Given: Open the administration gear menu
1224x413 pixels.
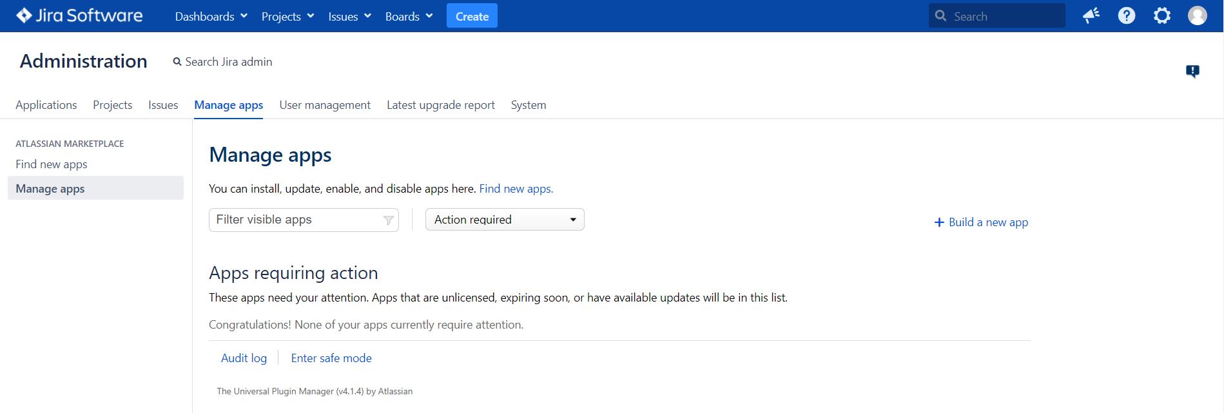Looking at the screenshot, I should click(x=1162, y=15).
